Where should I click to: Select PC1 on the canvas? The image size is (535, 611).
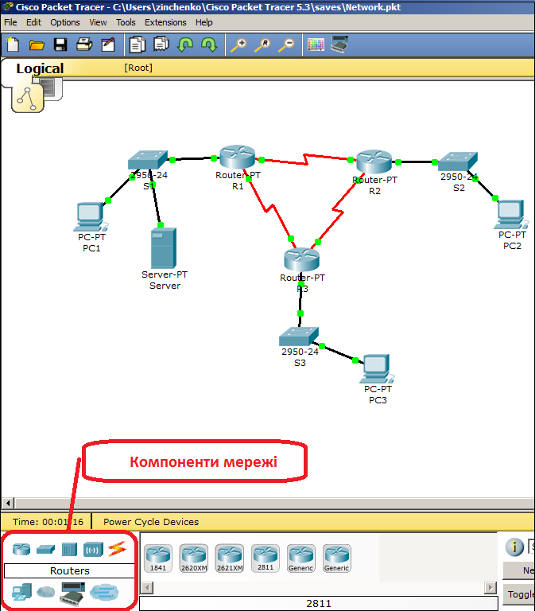pyautogui.click(x=91, y=217)
